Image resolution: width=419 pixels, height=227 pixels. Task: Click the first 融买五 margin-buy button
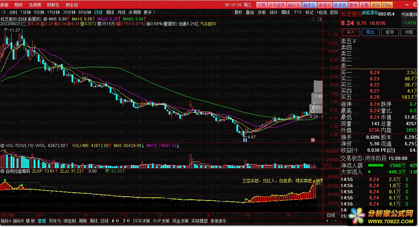[x=294, y=5]
